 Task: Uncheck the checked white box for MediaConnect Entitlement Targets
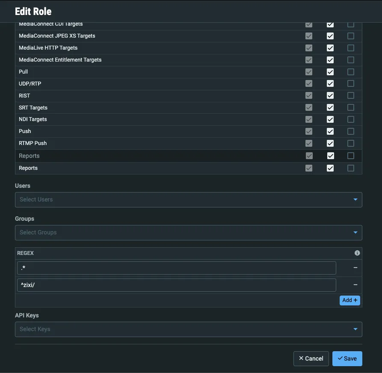click(x=330, y=60)
